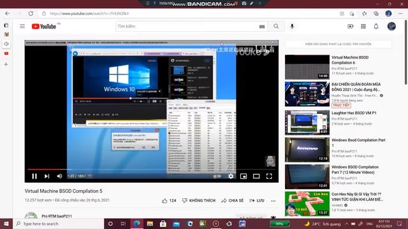Open Windows Bsod Compilation Part 1 thumbnail

pyautogui.click(x=307, y=150)
